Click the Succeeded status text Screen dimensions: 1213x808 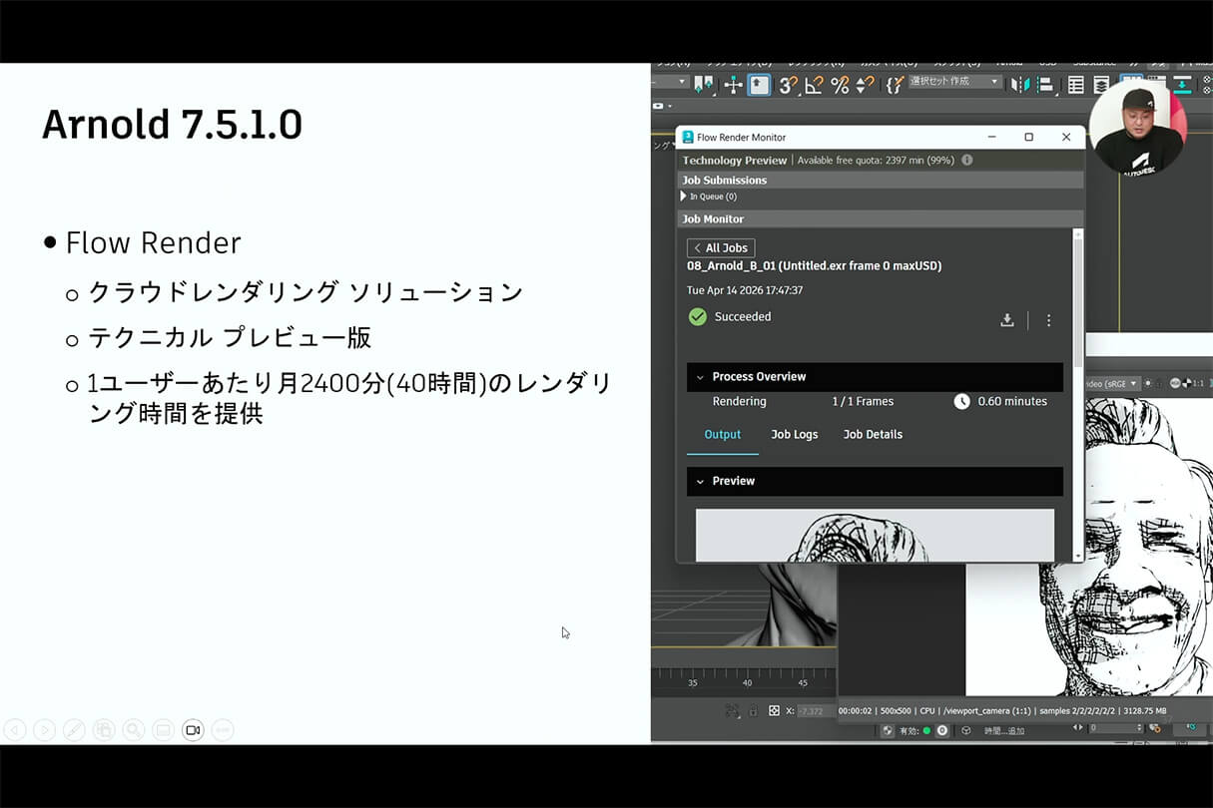click(743, 317)
